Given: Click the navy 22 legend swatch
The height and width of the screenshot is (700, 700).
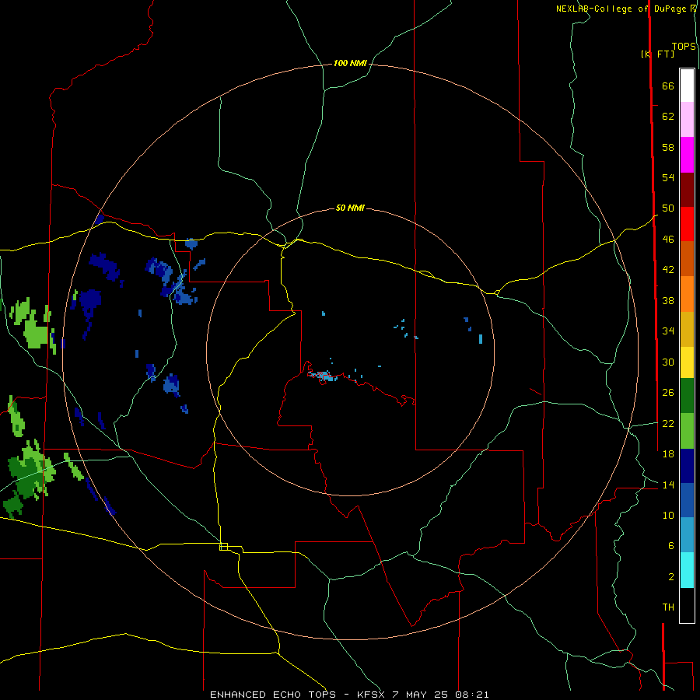Looking at the screenshot, I should (x=687, y=466).
